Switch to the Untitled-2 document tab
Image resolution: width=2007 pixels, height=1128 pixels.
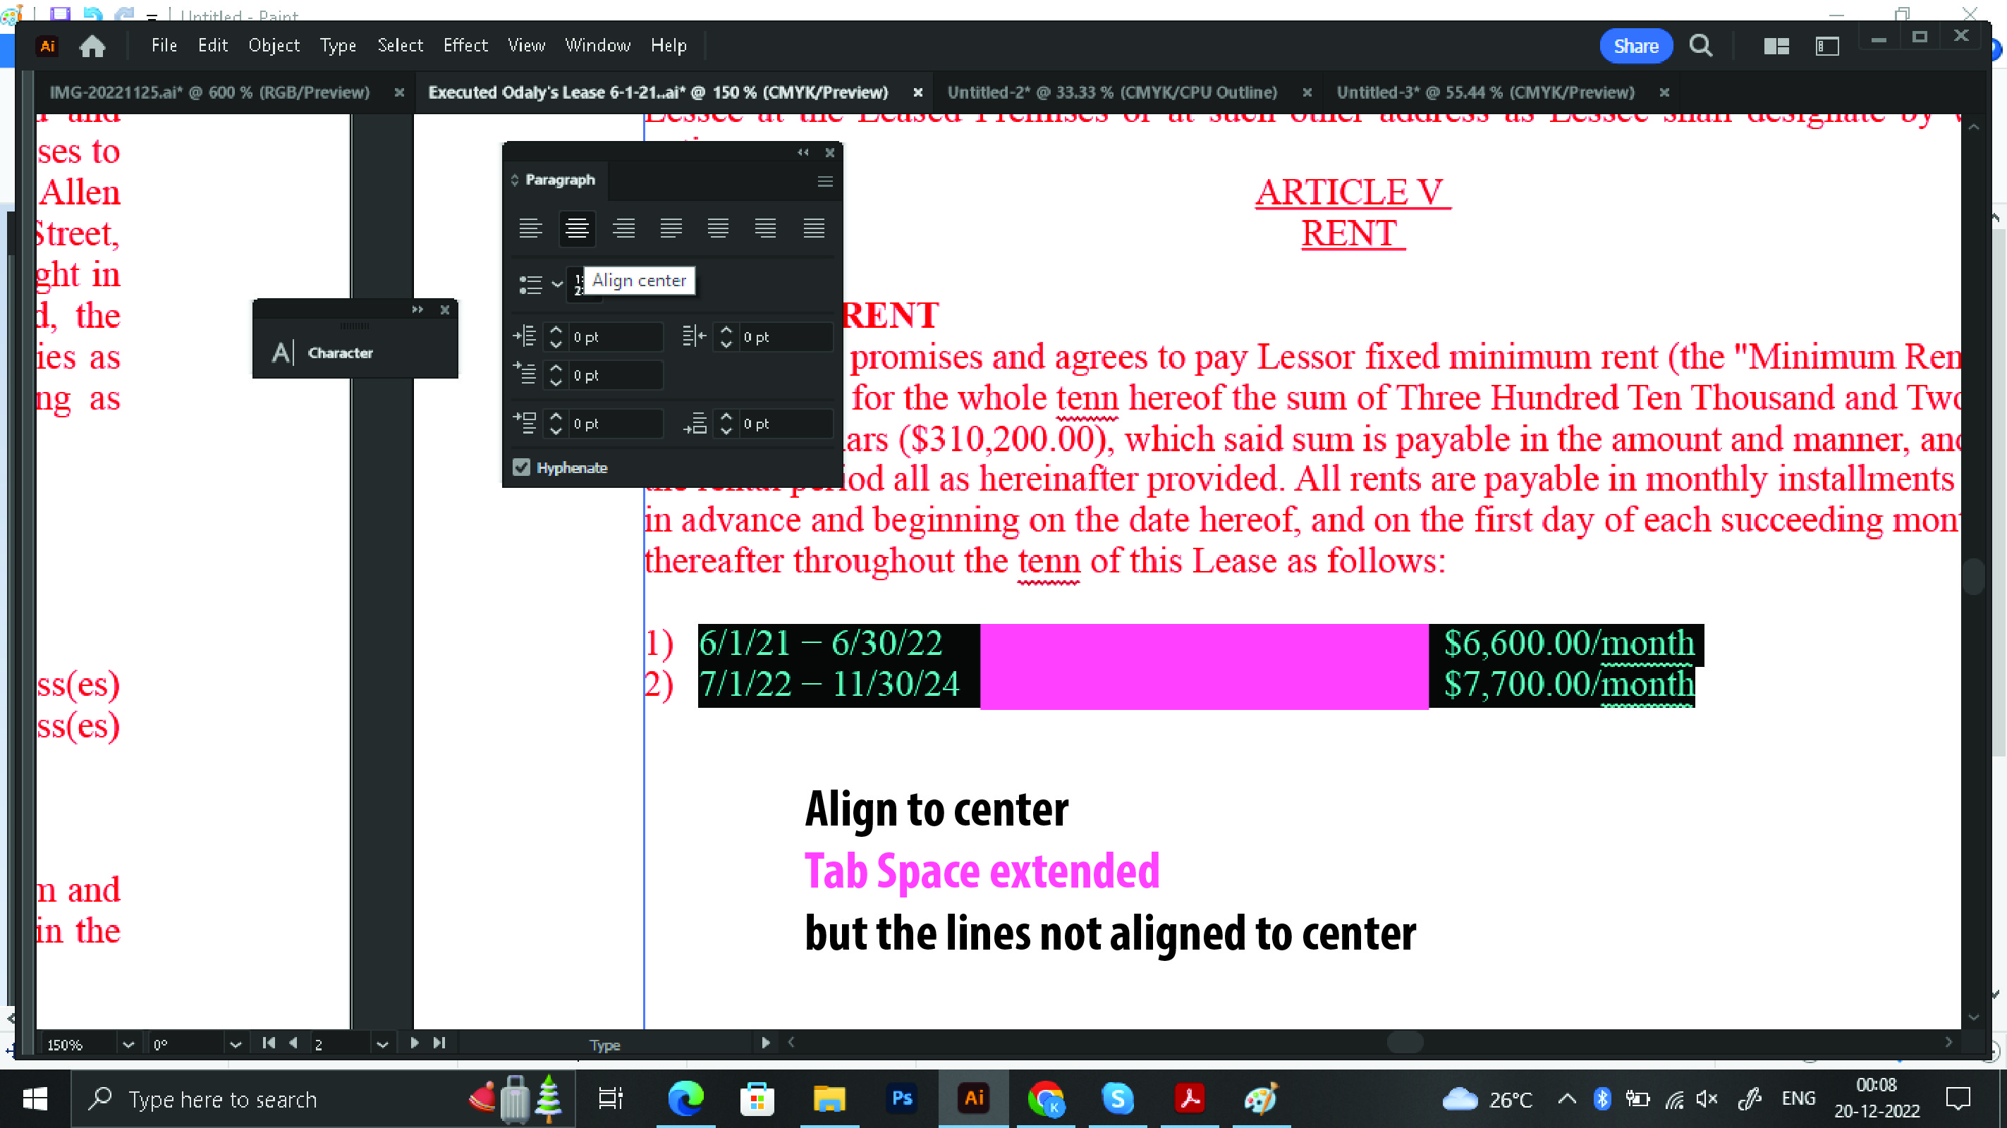pos(1113,92)
